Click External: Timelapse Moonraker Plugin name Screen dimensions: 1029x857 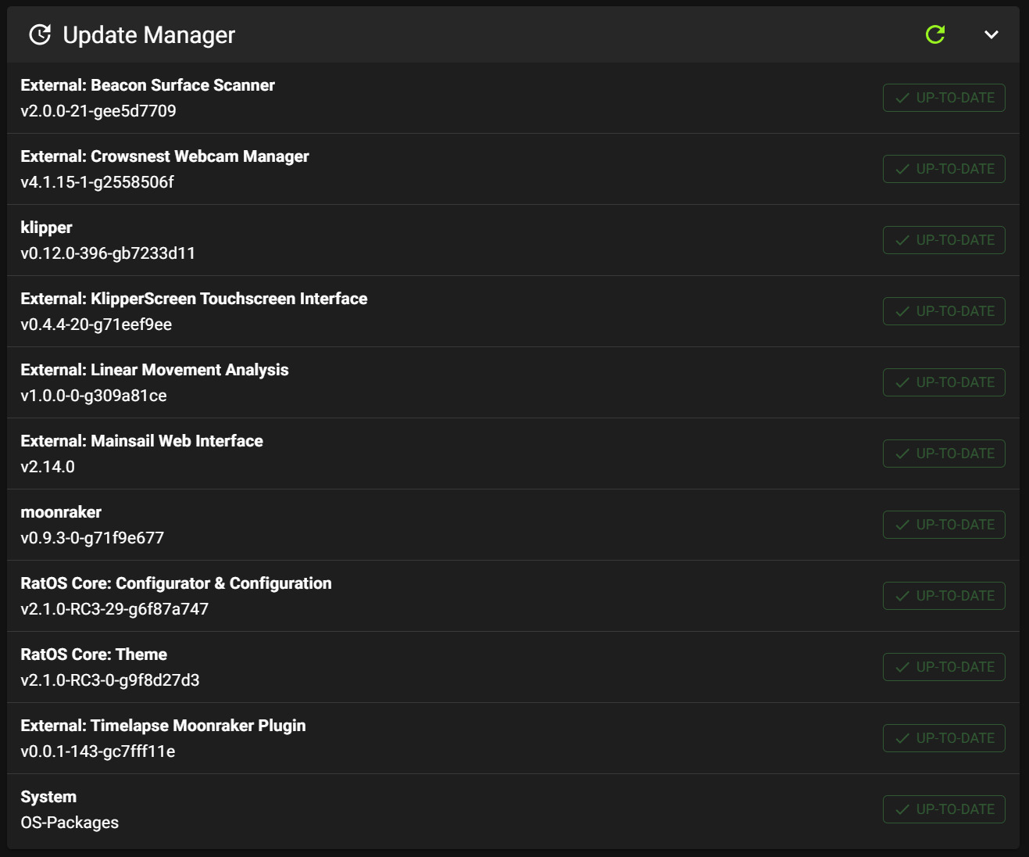(163, 726)
